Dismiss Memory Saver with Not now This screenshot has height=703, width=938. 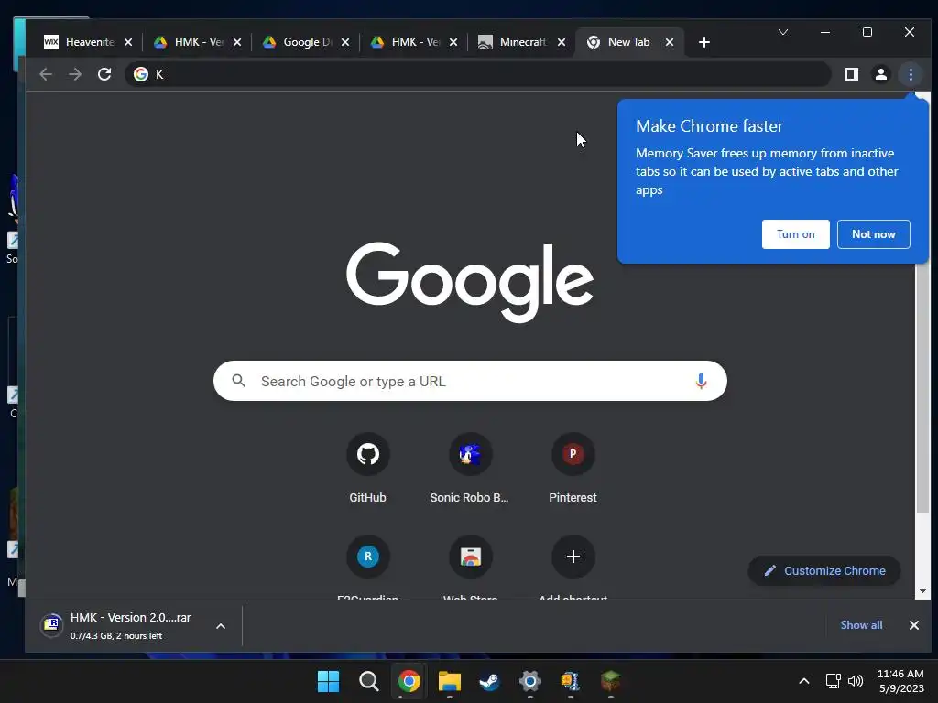coord(873,234)
